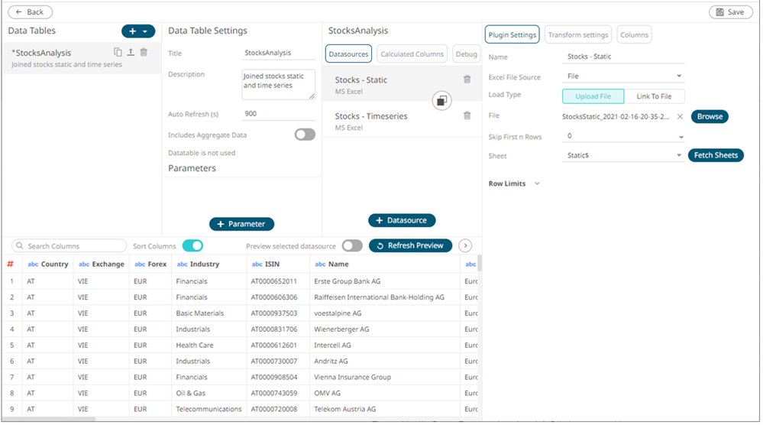The image size is (763, 425).
Task: Delete the StocksAnalysis data table
Action: (x=144, y=53)
